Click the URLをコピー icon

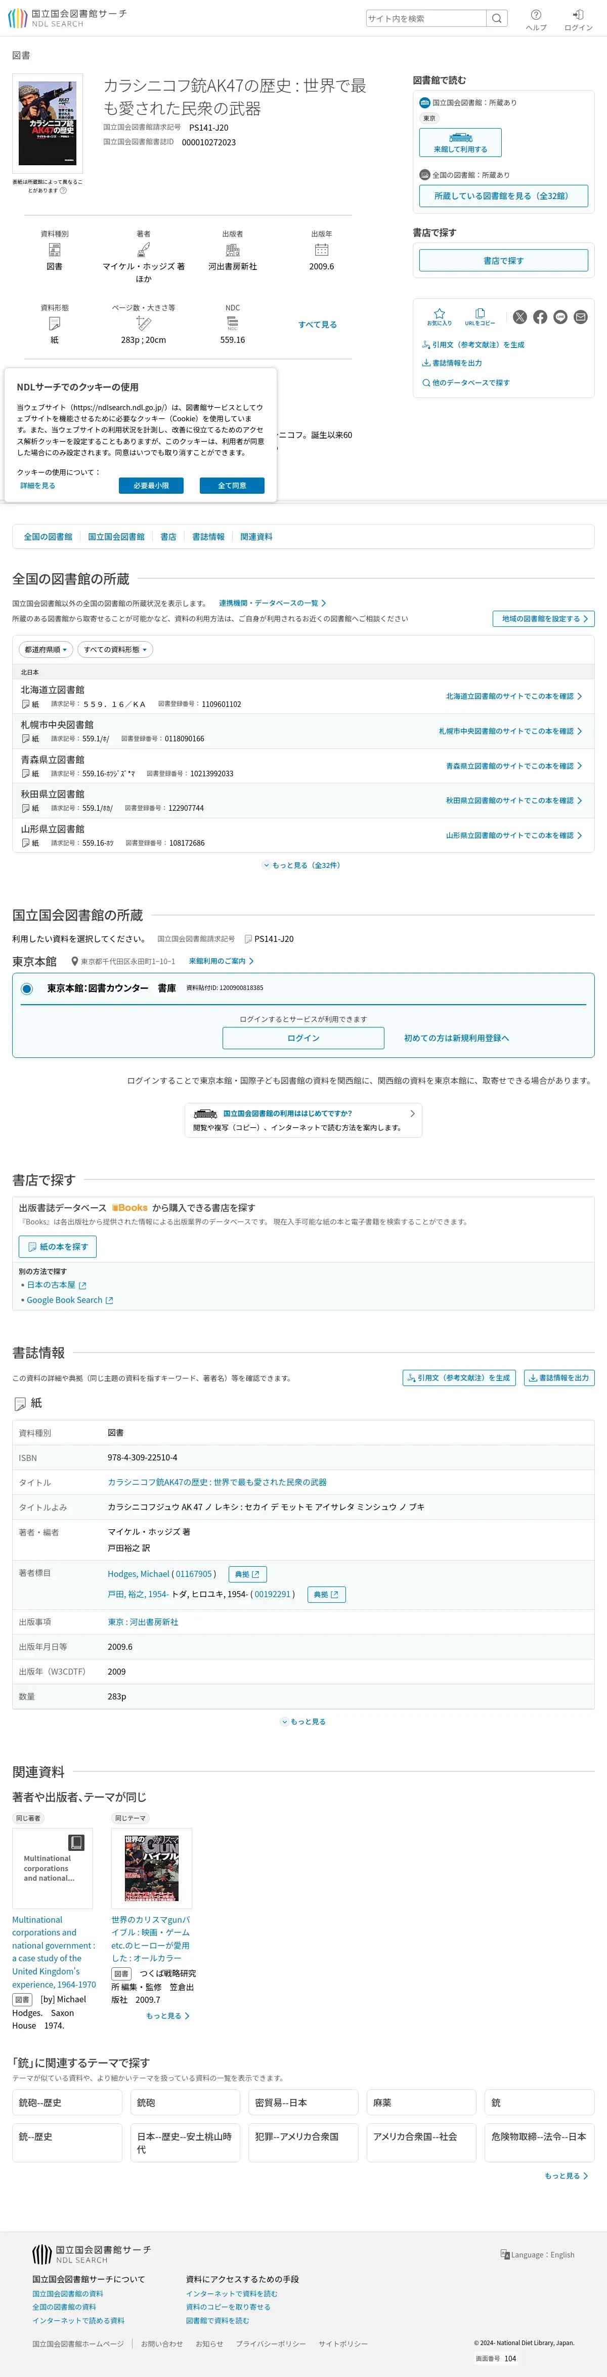(480, 316)
